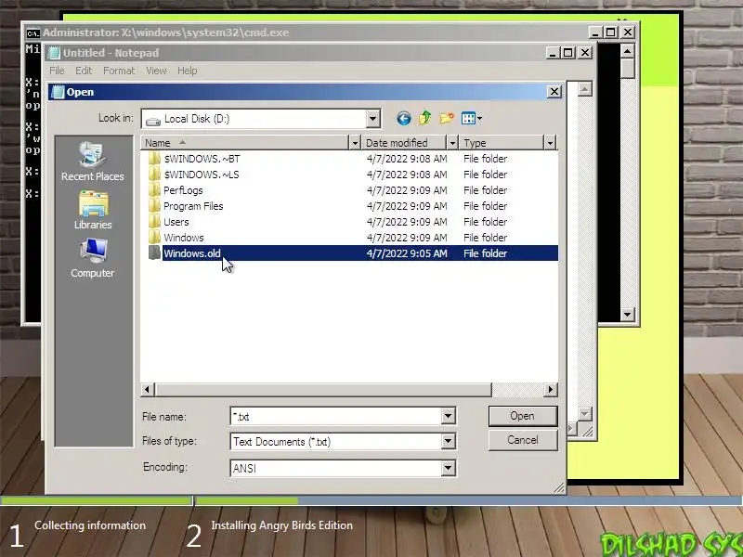Image resolution: width=743 pixels, height=557 pixels.
Task: Open Computer in sidebar
Action: click(93, 258)
